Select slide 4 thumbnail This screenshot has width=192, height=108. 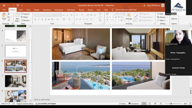[16, 36]
